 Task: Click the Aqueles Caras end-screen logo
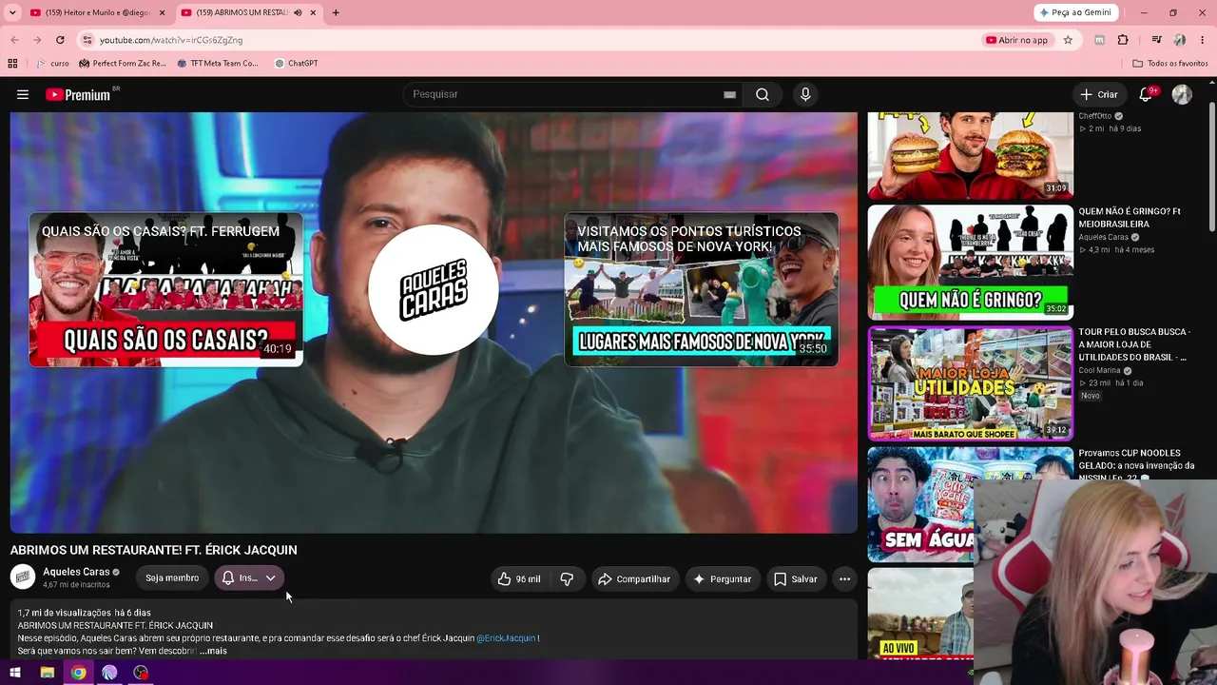pos(434,289)
